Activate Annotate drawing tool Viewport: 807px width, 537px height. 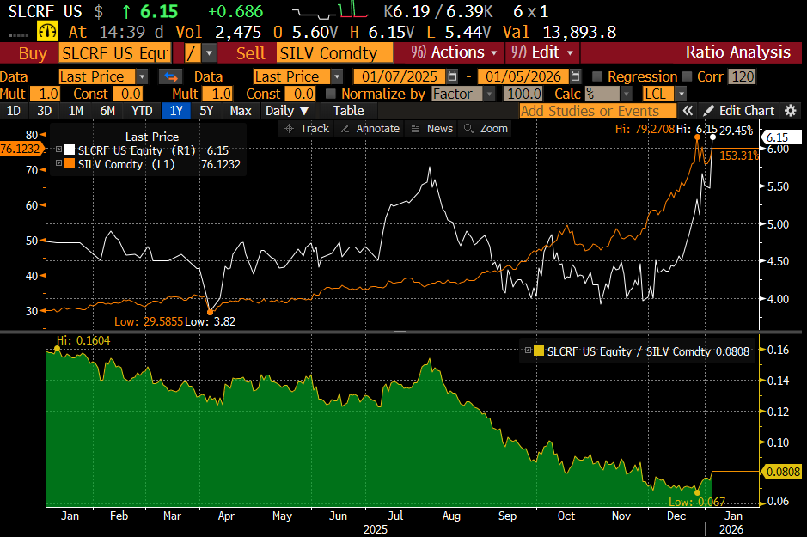click(x=370, y=129)
